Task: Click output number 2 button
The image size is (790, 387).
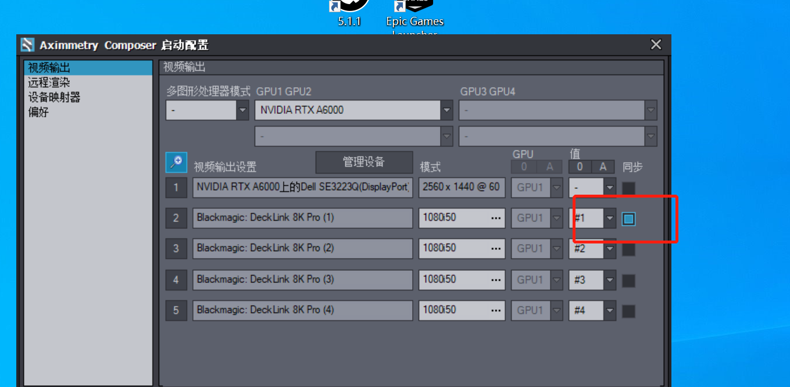Action: [176, 218]
